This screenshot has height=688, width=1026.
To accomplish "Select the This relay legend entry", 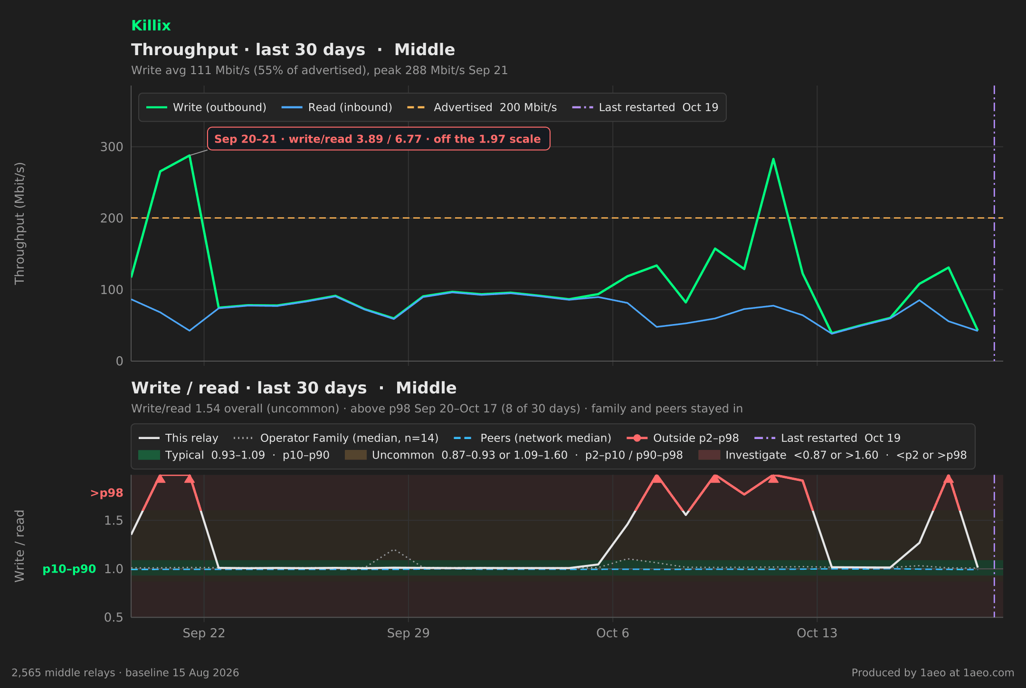I will 179,438.
